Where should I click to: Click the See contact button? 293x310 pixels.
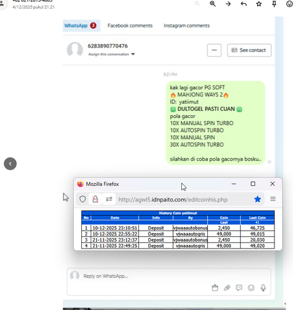[x=249, y=50]
